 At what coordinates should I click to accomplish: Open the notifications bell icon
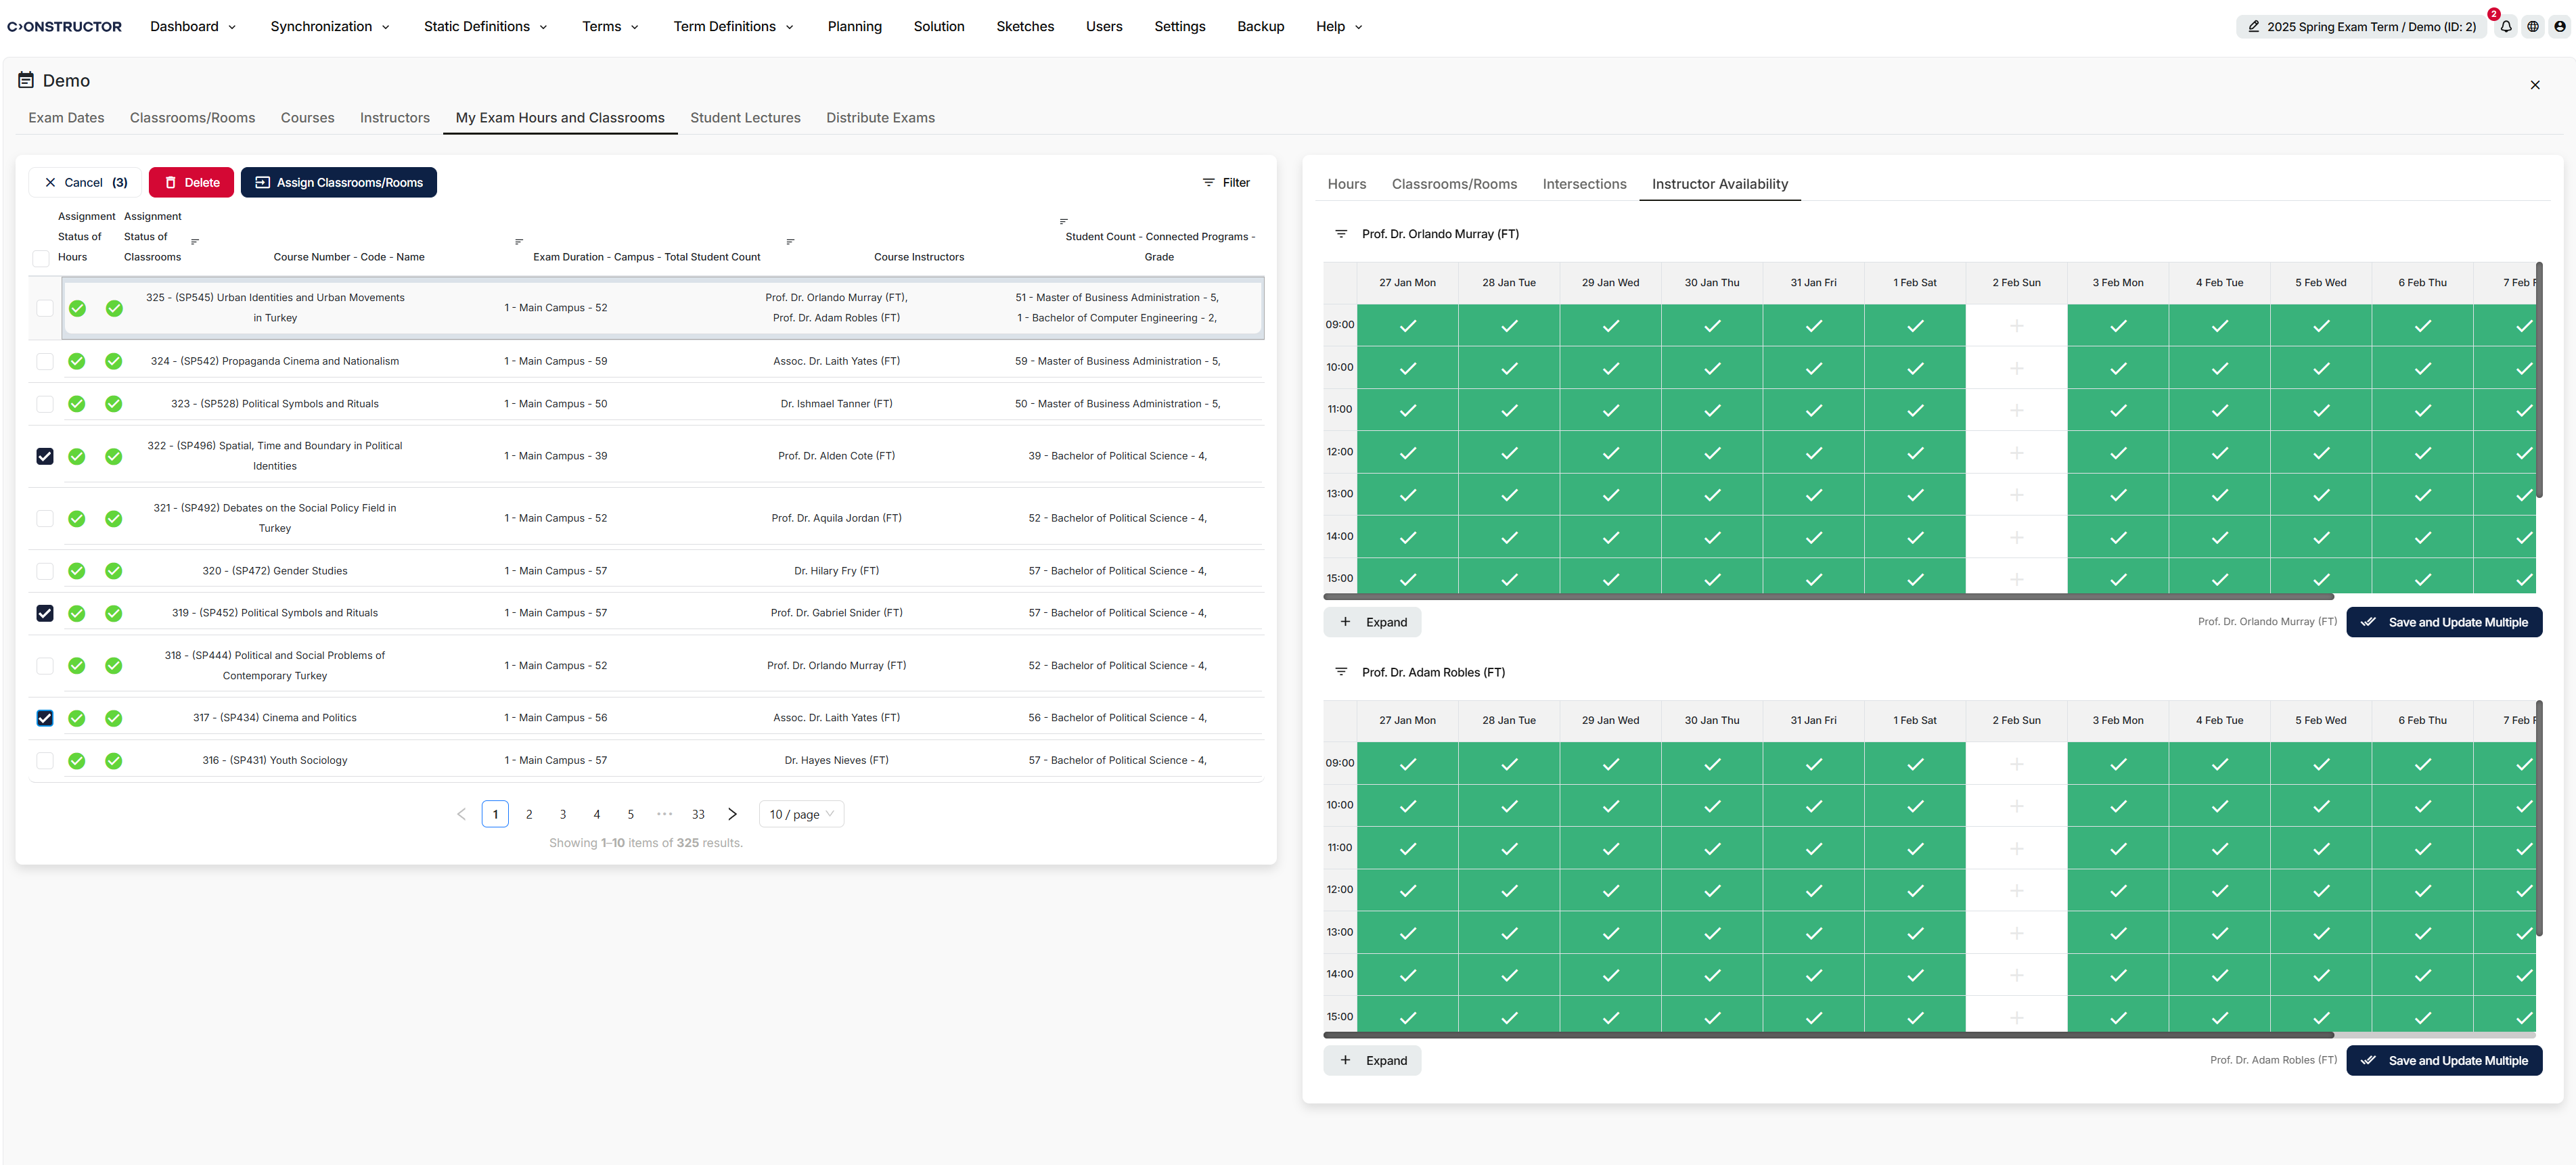2506,27
